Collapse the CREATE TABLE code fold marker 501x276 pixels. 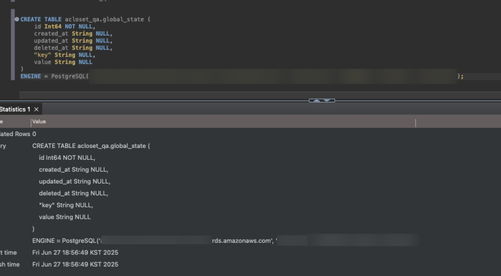click(17, 19)
